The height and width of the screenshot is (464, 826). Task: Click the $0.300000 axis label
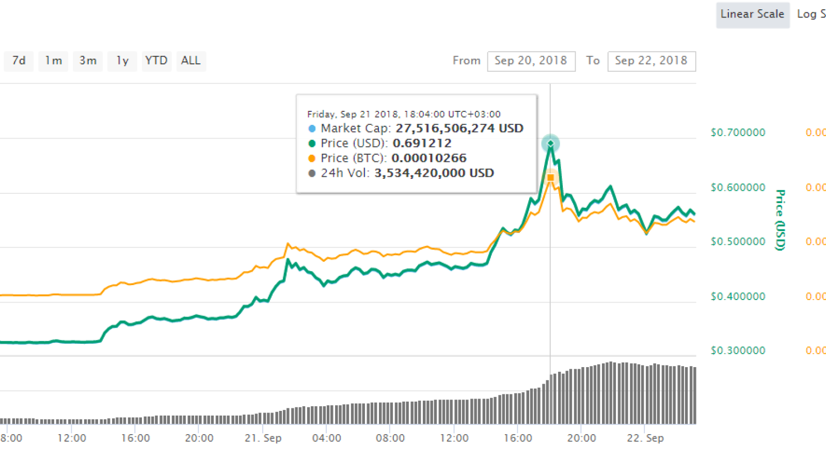[738, 351]
